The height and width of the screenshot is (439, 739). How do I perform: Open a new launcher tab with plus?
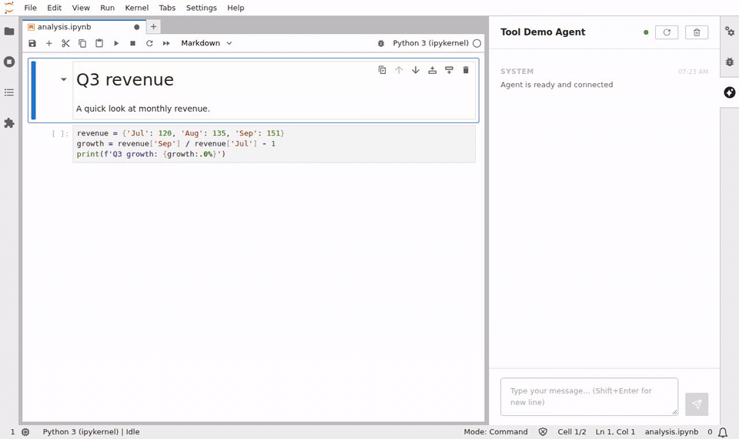(x=153, y=27)
